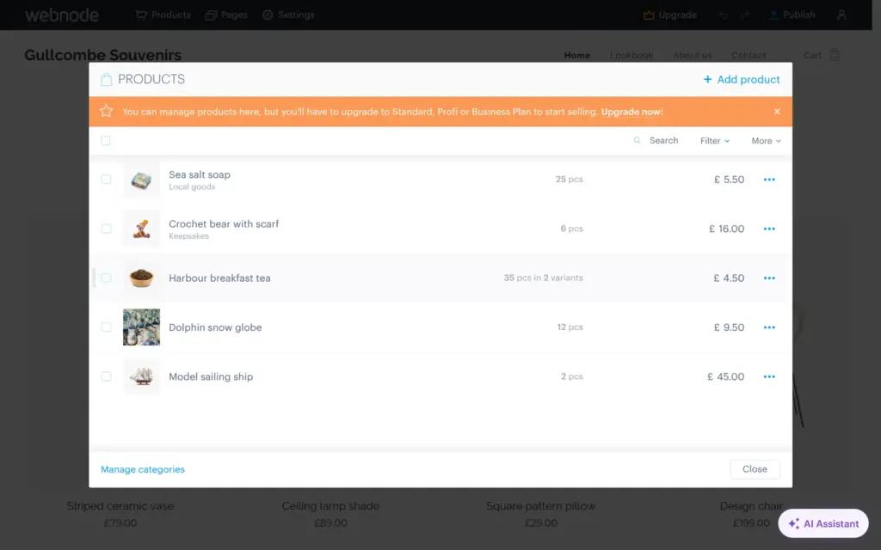Open the Settings menu in top bar
Screen dimensions: 881x550
[x=288, y=15]
